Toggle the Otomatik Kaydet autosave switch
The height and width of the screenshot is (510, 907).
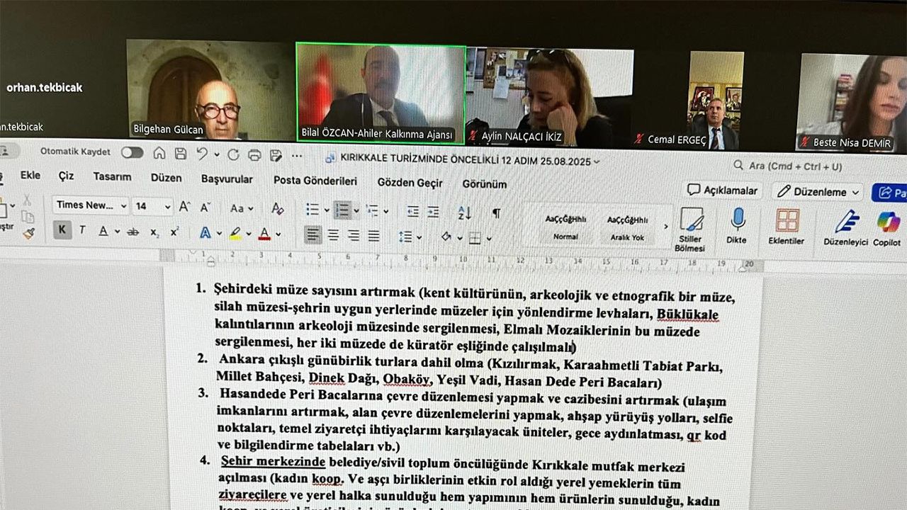132,152
